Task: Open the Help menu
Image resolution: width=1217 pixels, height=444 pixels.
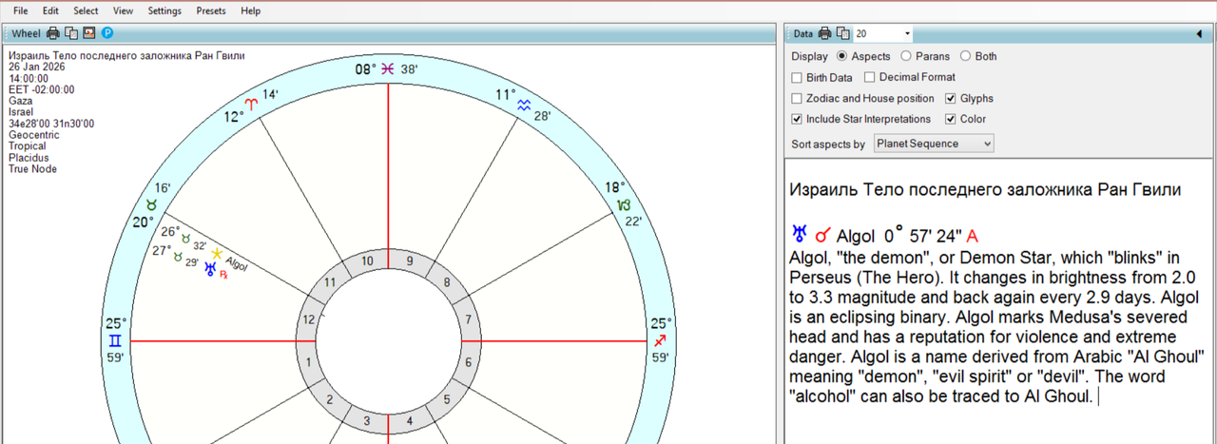Action: pyautogui.click(x=250, y=10)
